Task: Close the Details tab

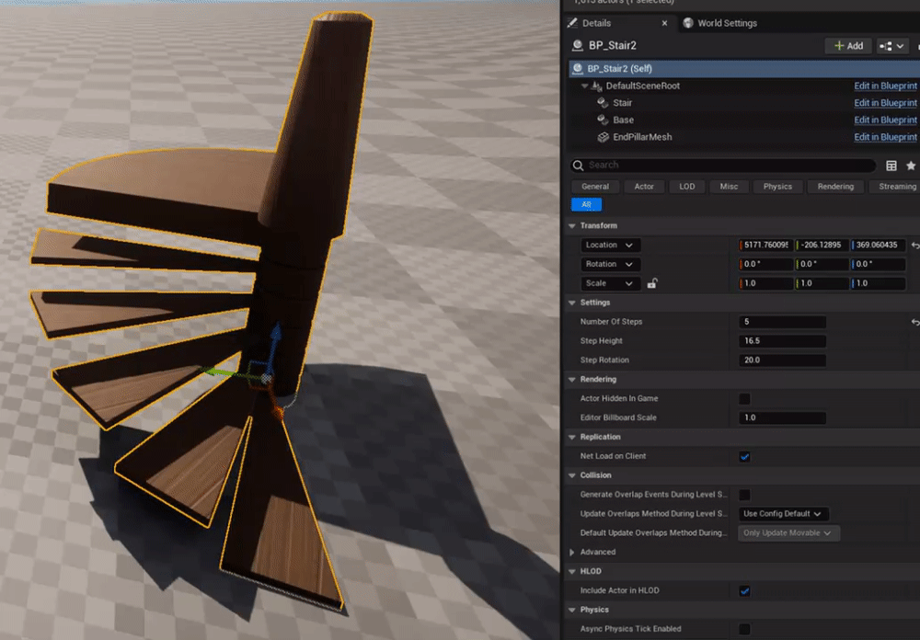Action: 665,23
